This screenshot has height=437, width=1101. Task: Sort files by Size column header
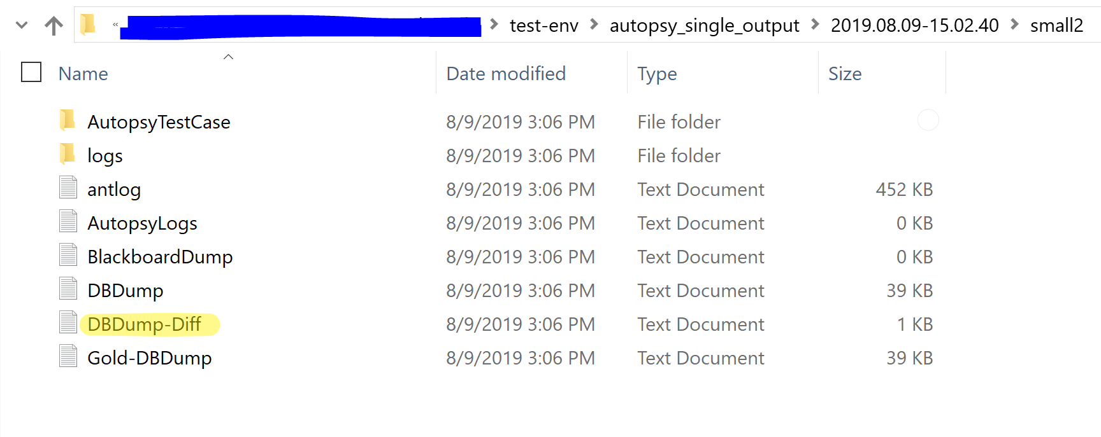click(x=845, y=74)
